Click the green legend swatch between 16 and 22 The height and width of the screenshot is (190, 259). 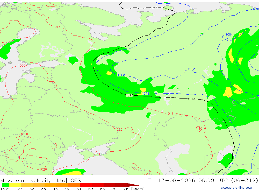(x=6, y=185)
